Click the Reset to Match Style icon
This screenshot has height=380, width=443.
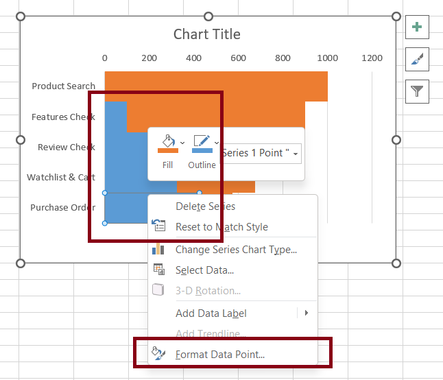coord(159,227)
